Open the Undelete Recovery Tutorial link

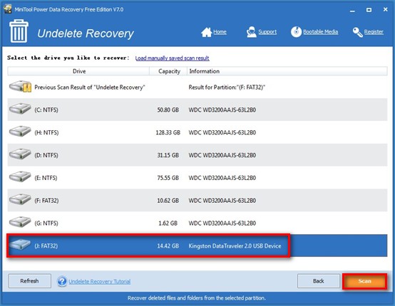[100, 281]
